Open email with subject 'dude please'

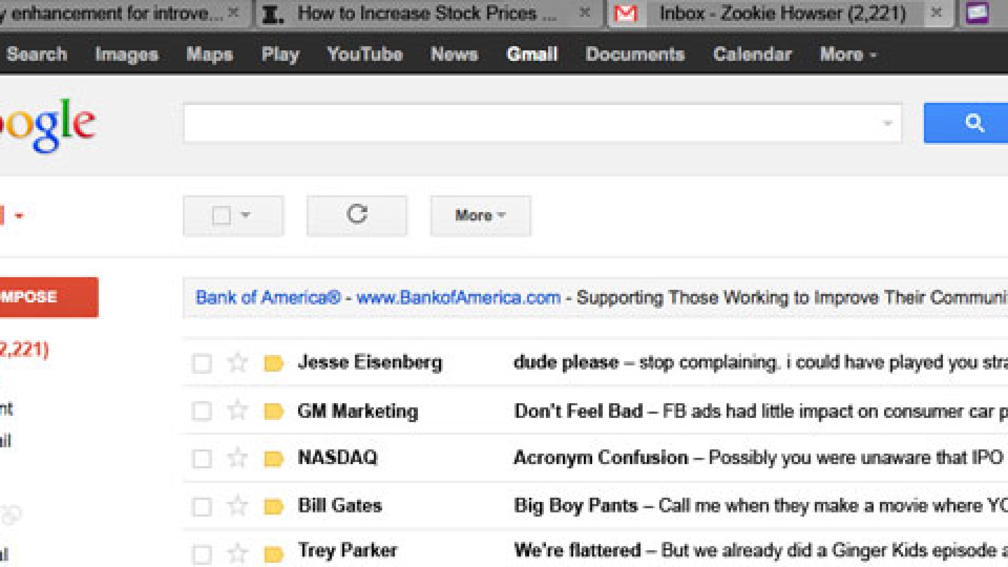(x=566, y=362)
